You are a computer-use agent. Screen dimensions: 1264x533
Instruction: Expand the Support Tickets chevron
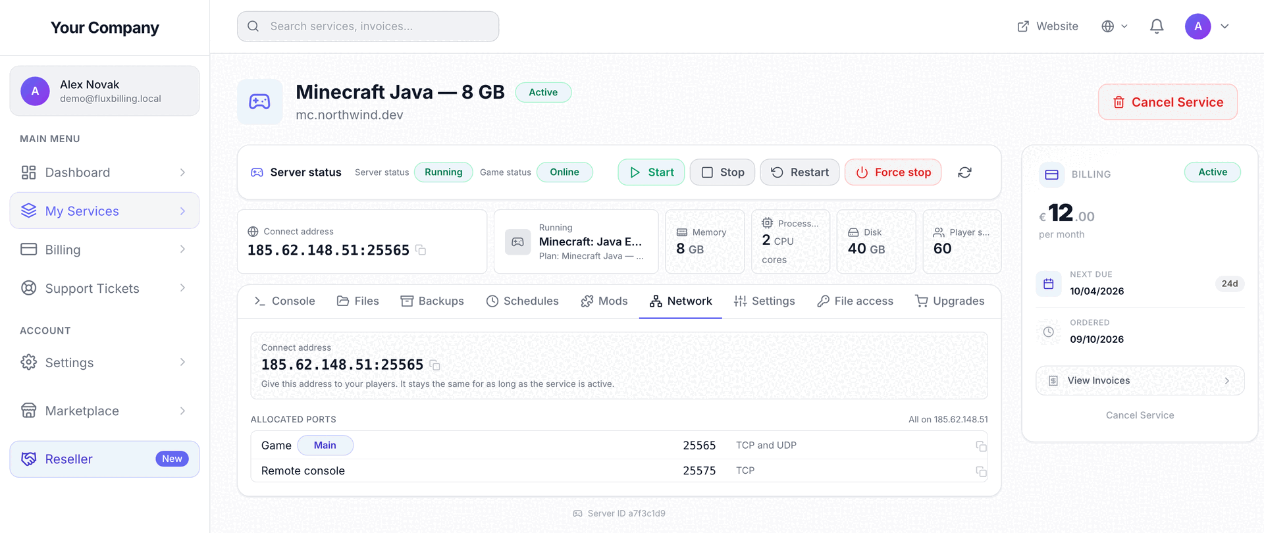[x=182, y=288]
